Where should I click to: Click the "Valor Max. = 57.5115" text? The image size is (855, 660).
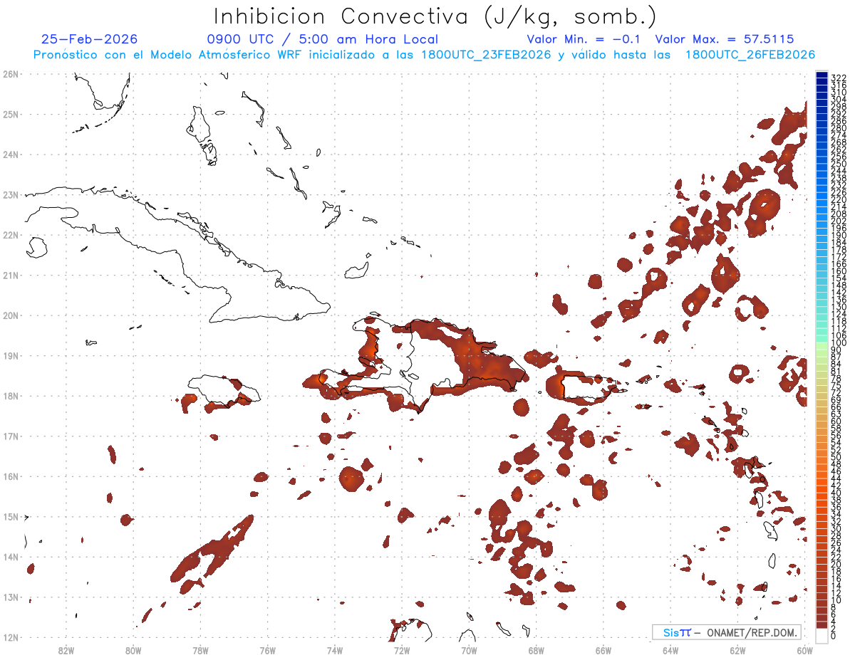(x=725, y=39)
